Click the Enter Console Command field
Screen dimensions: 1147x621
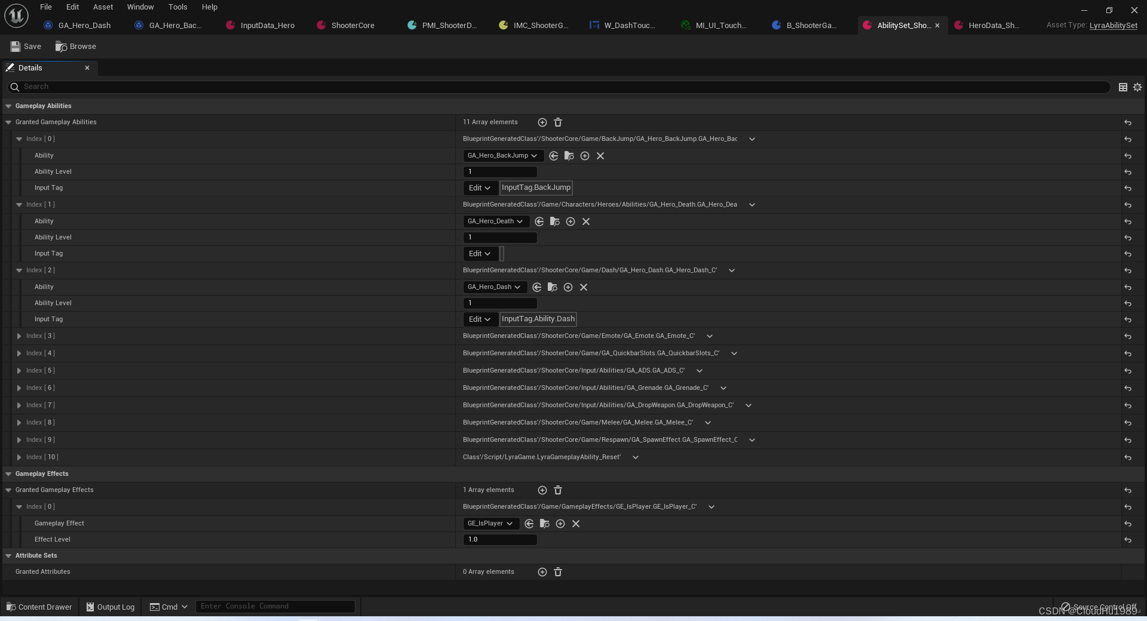click(275, 607)
